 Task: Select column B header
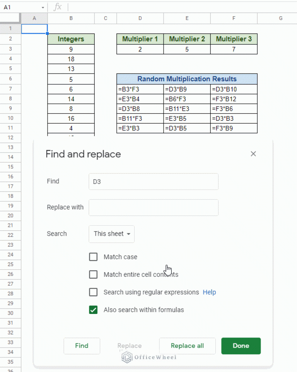click(71, 18)
